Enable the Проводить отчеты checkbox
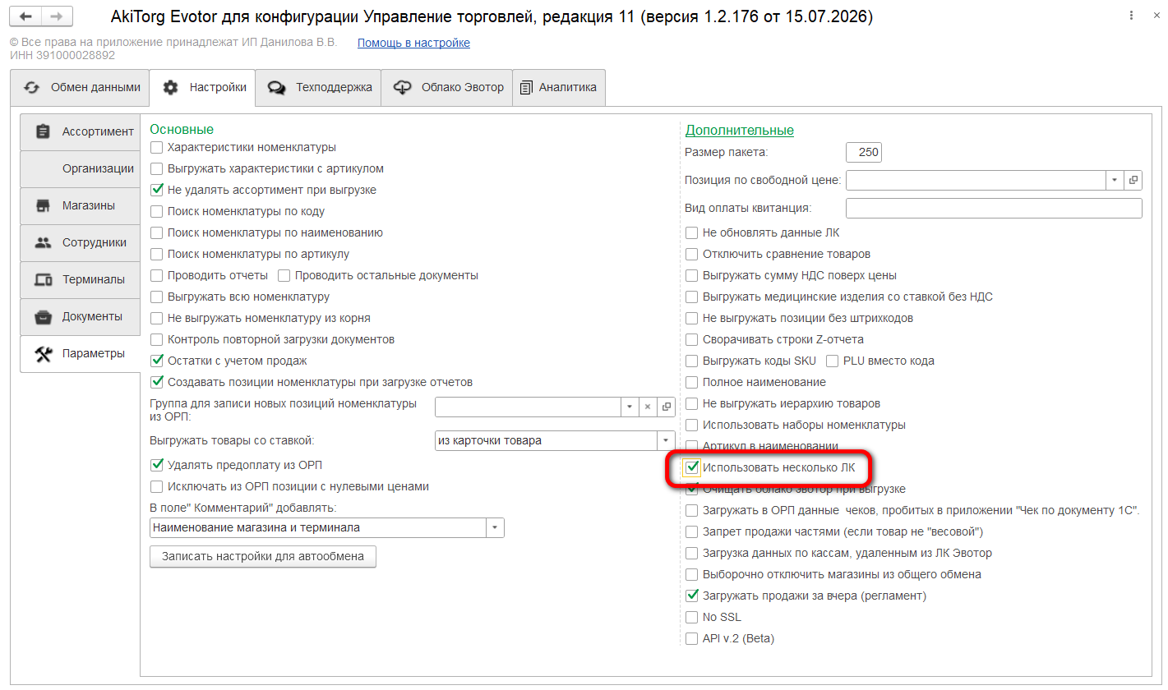The width and height of the screenshot is (1168, 690). pyautogui.click(x=157, y=276)
